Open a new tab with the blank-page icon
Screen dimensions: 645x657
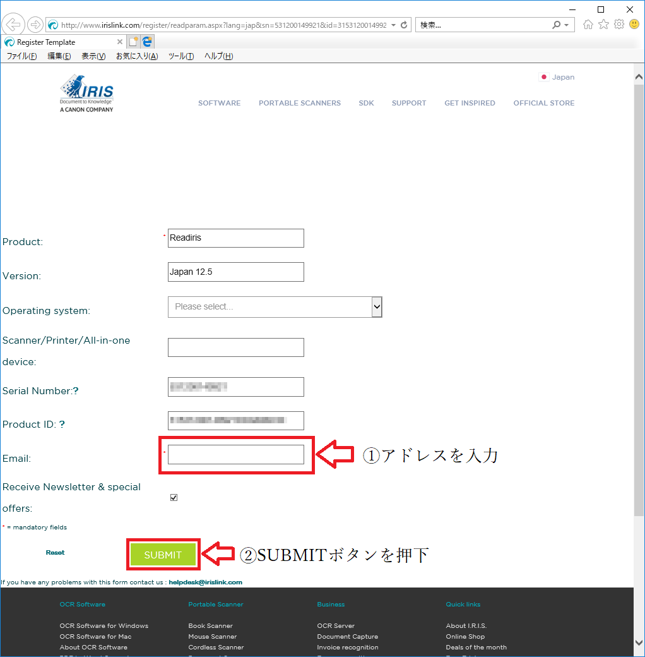coord(134,42)
